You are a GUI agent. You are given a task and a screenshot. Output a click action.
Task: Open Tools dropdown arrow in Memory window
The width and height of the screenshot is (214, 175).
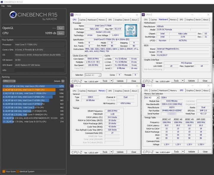111,152
